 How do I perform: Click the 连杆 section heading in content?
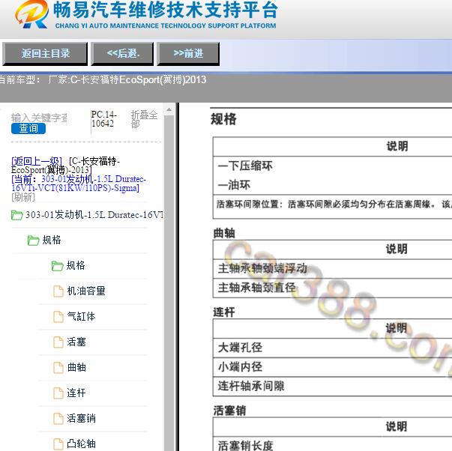[x=224, y=312]
